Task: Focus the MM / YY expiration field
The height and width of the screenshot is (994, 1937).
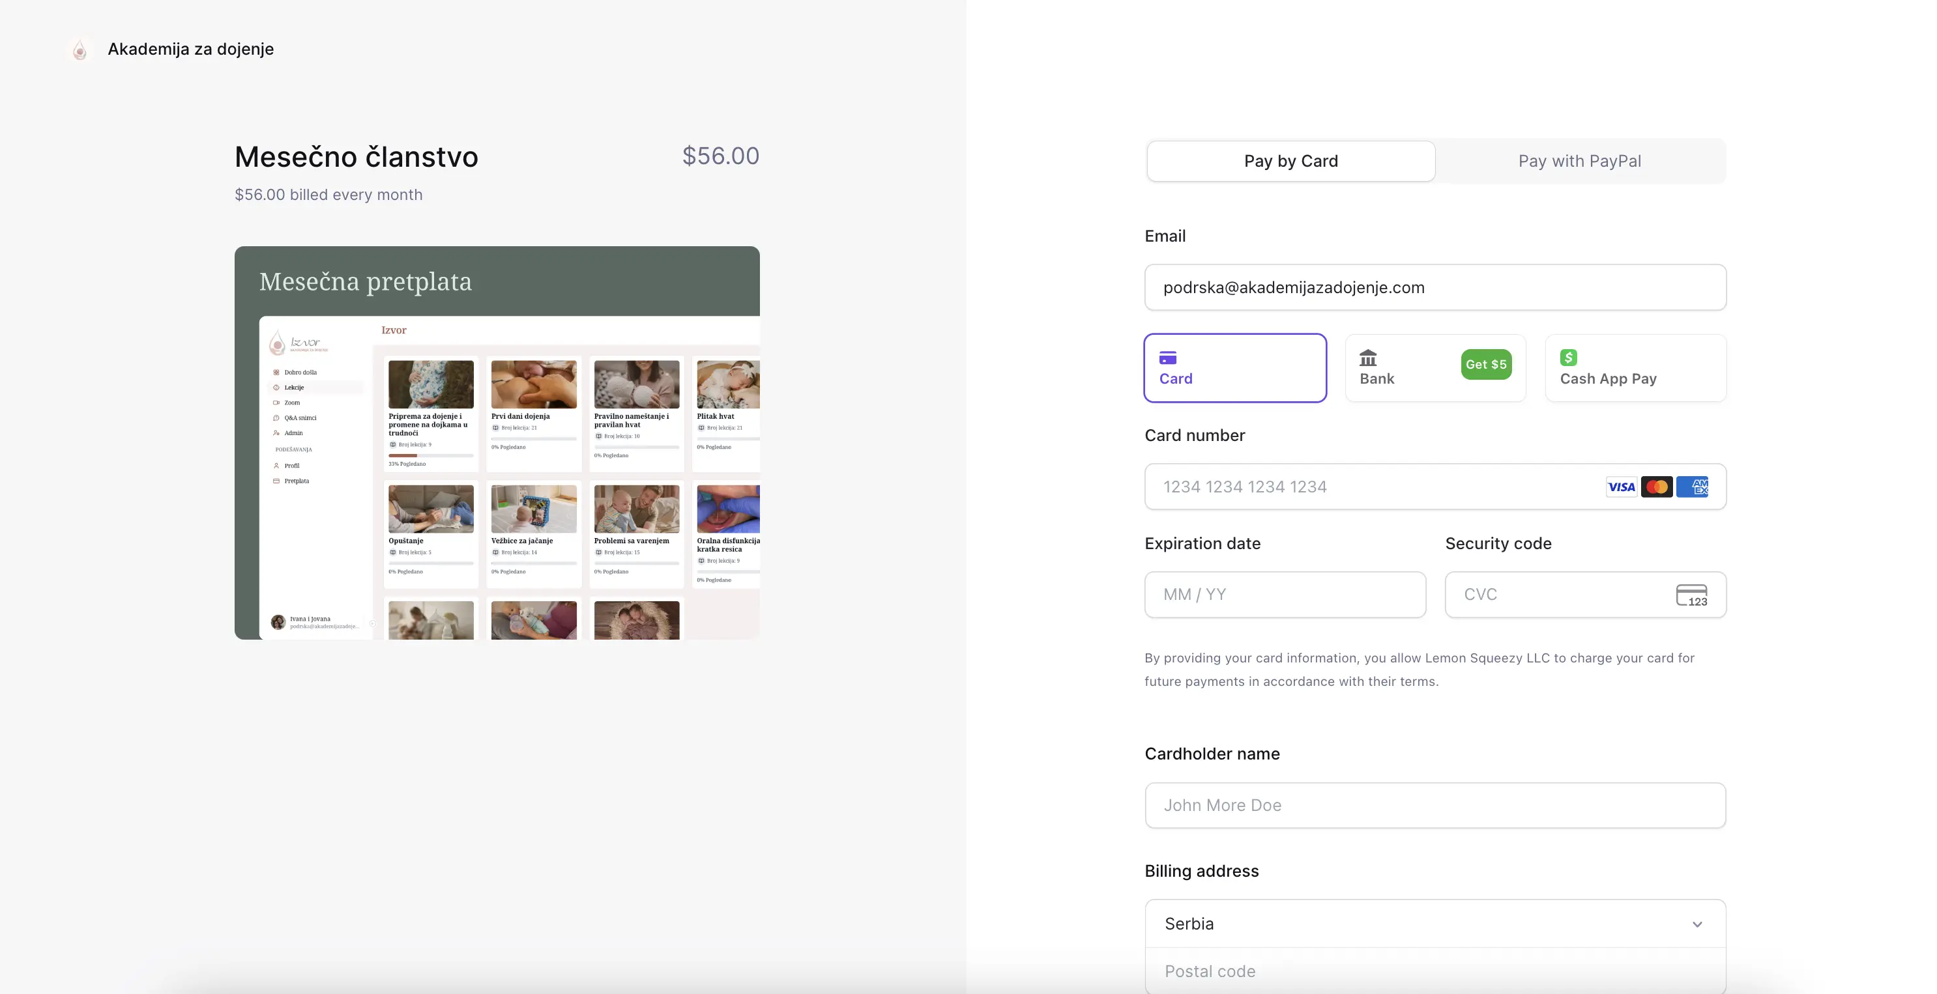Action: click(1285, 594)
